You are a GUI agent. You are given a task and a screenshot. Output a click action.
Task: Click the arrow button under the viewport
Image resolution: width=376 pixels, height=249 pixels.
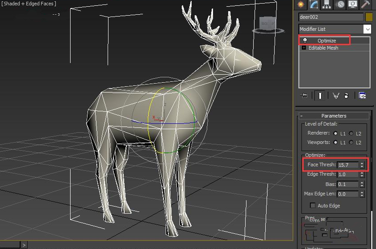click(x=24, y=245)
